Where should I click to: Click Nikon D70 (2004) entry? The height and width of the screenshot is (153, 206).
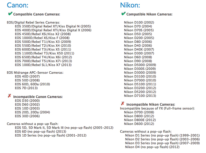(x=138, y=26)
